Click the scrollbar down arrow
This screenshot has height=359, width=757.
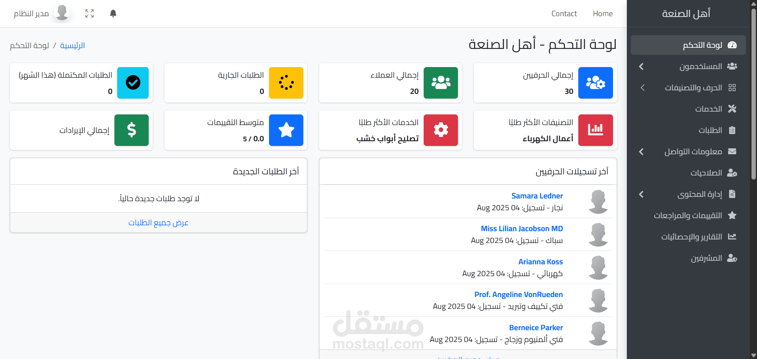coord(753,355)
